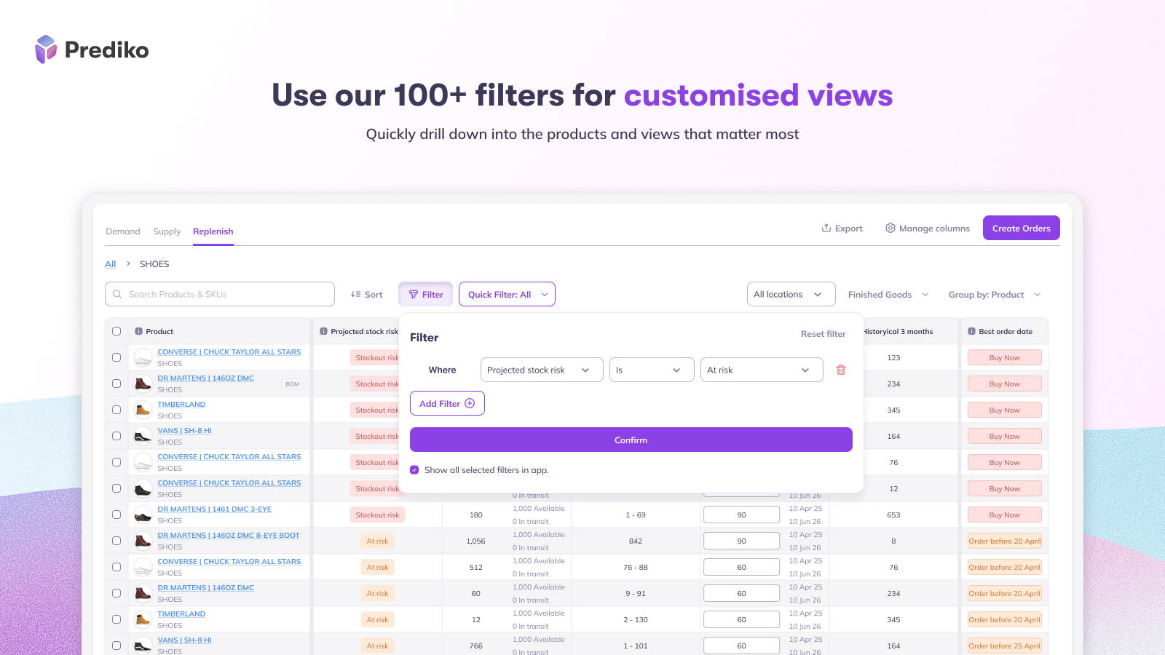1165x655 pixels.
Task: Open the All locations dropdown
Action: (791, 294)
